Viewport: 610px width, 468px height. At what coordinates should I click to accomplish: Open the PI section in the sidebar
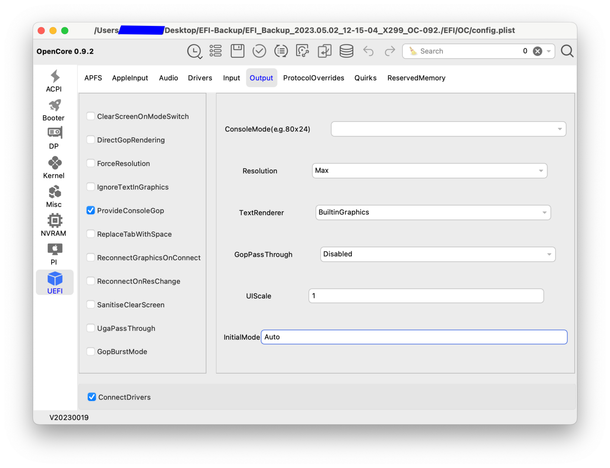(x=54, y=254)
